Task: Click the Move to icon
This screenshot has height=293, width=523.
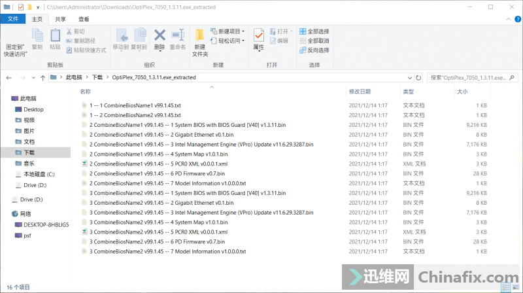Action: [x=121, y=36]
